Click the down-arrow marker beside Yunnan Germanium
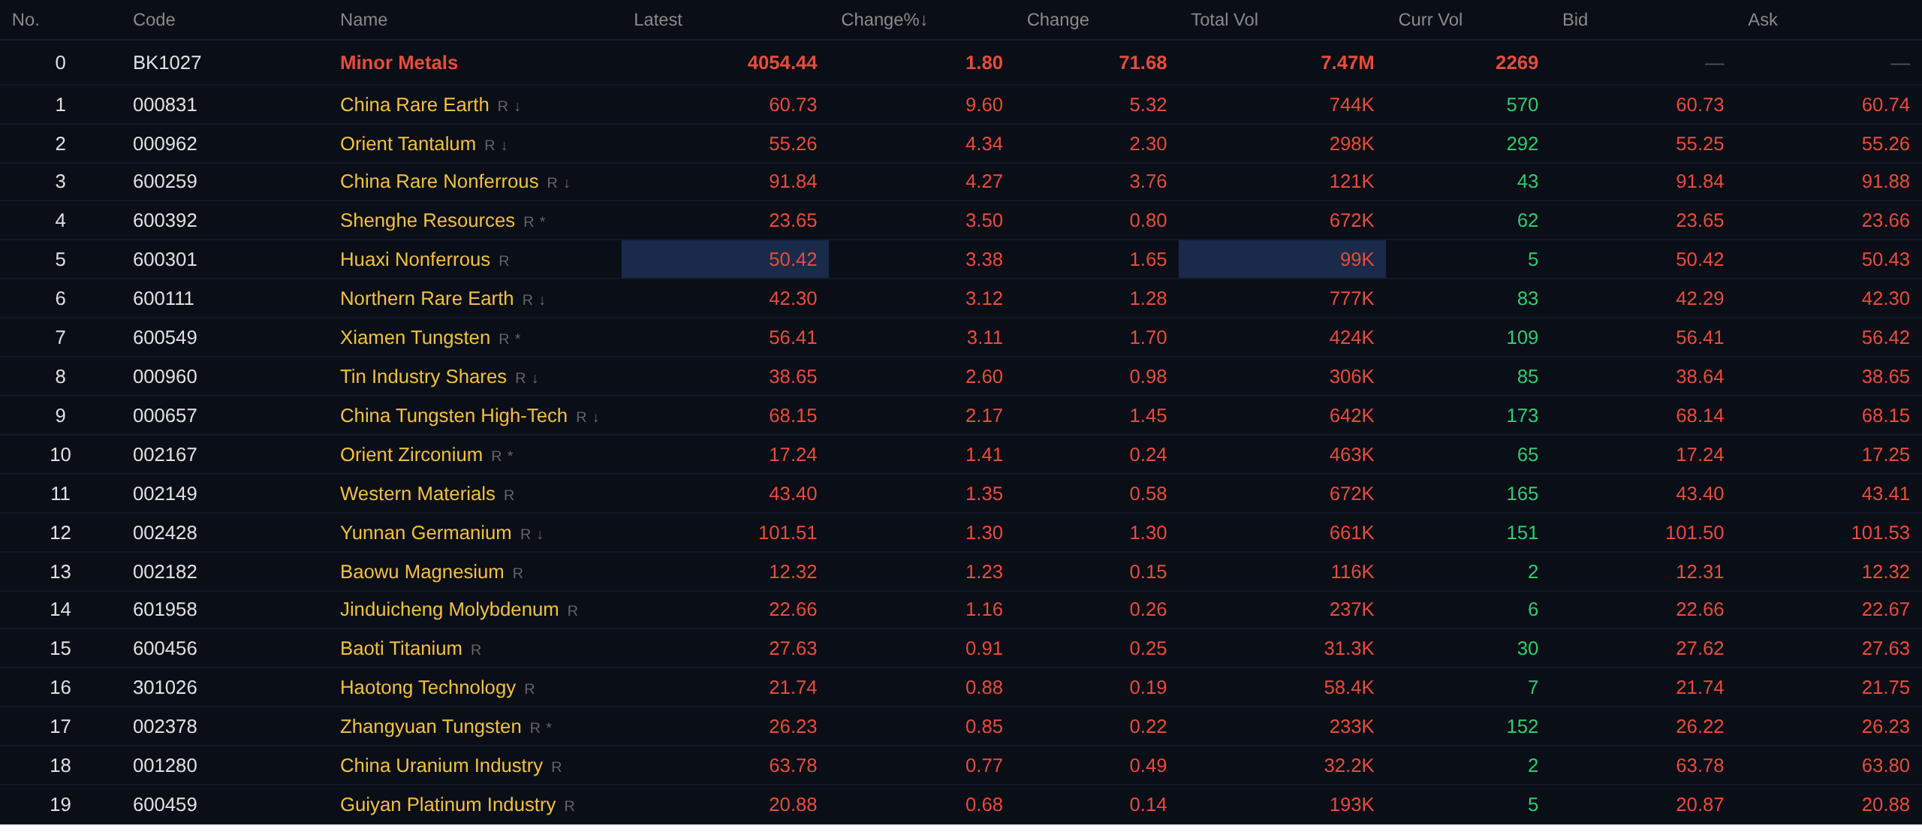The width and height of the screenshot is (1922, 835). click(540, 535)
